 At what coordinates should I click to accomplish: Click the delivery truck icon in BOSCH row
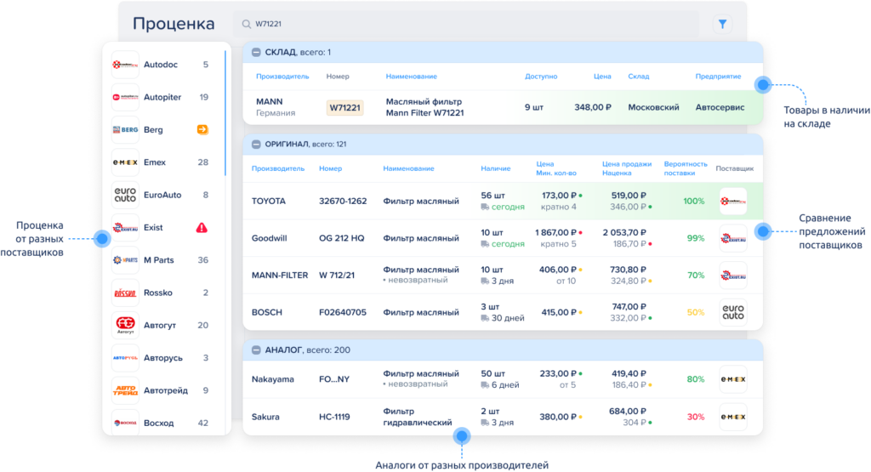point(485,318)
